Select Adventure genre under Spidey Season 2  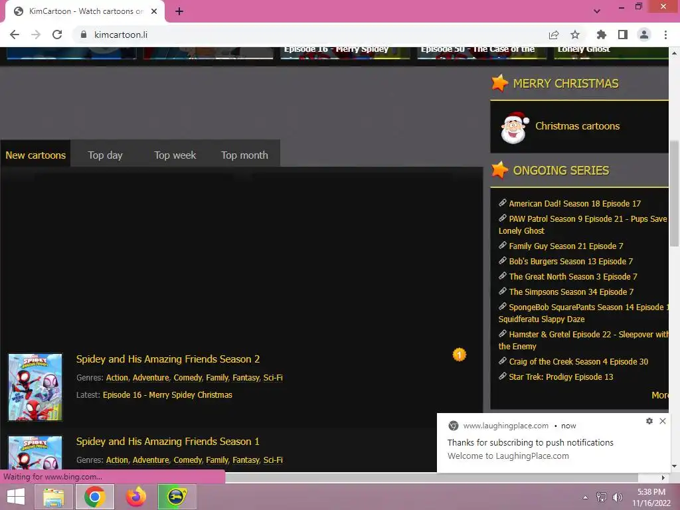click(151, 377)
